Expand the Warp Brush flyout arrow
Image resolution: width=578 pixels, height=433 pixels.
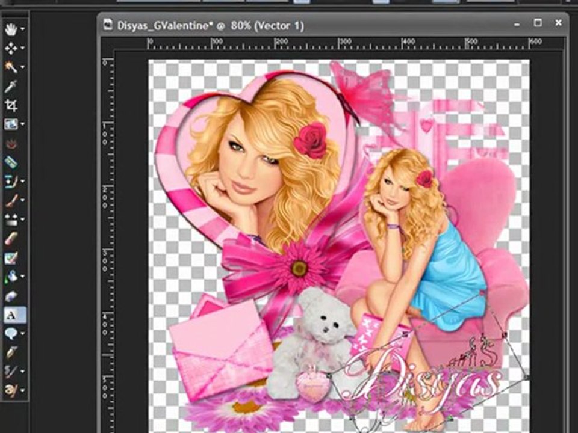click(23, 371)
